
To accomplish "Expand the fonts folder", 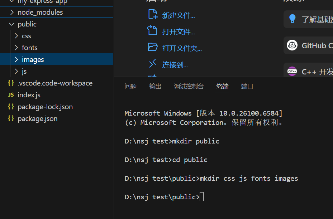I will [x=16, y=48].
